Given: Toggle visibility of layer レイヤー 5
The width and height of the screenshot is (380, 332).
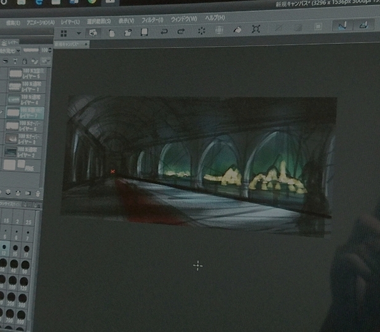Looking at the screenshot, I should (x=3, y=74).
